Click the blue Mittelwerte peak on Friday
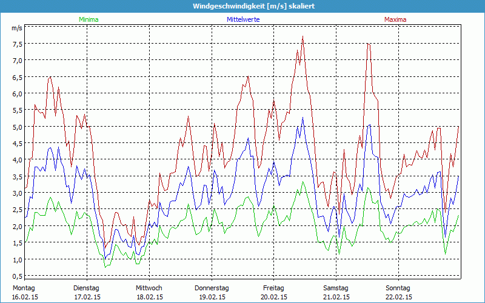 303,118
